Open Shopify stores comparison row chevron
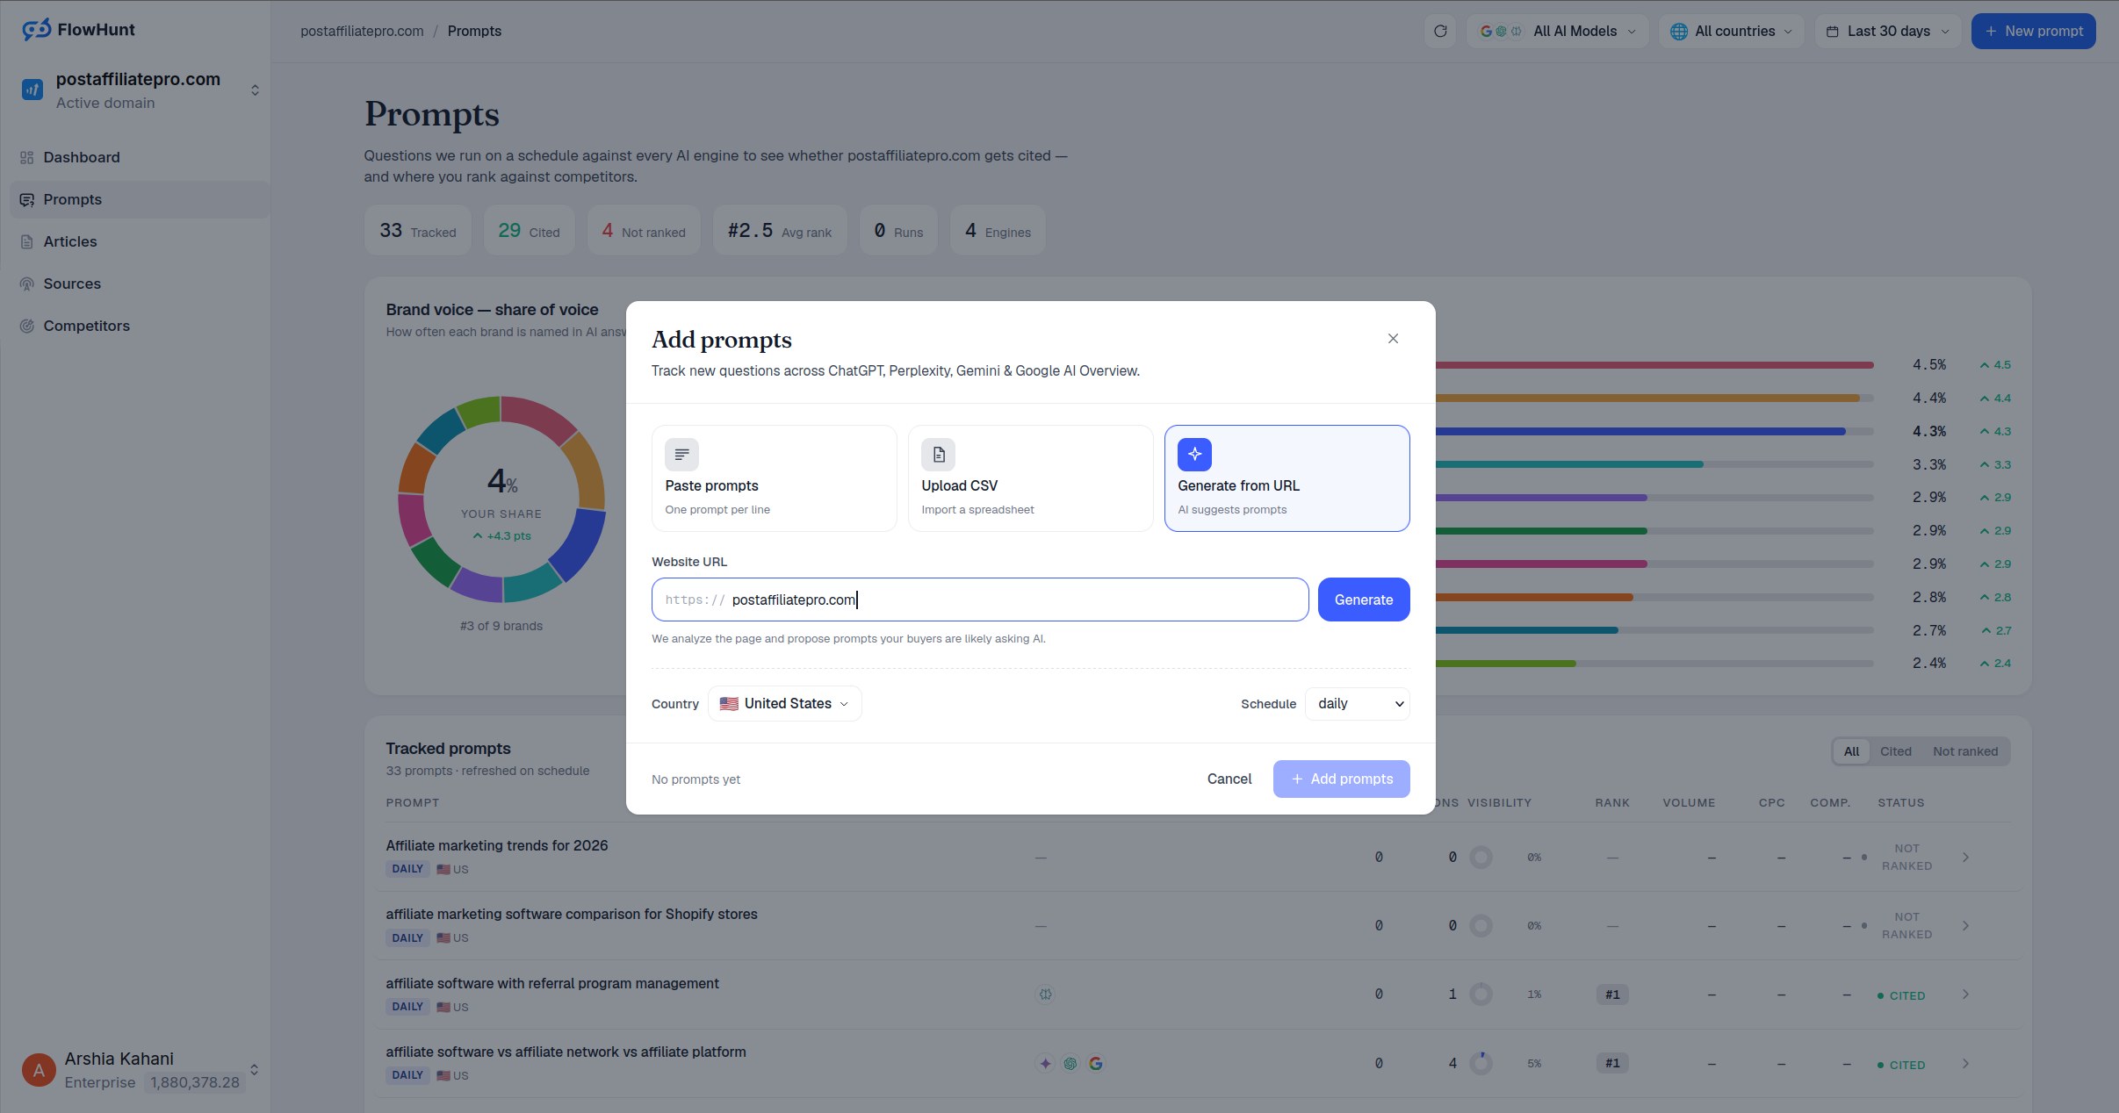Screen dimensions: 2119x1113 tap(1965, 925)
